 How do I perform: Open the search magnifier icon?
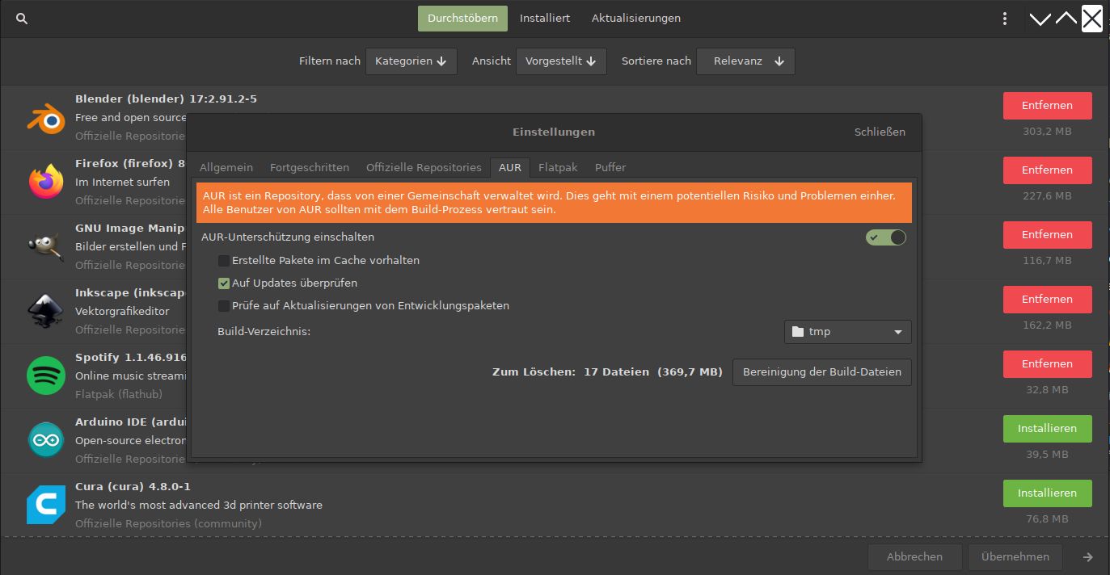point(22,18)
